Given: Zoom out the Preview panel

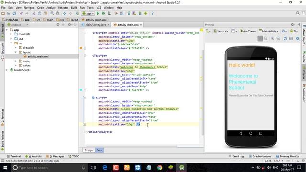Looking at the screenshot, I should (x=278, y=38).
